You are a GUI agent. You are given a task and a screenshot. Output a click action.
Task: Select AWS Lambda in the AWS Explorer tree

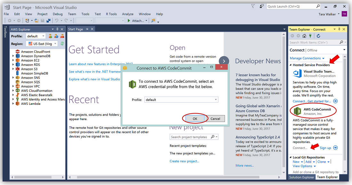tap(30, 104)
